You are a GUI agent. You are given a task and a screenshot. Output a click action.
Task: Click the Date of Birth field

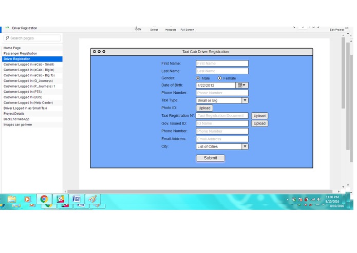216,86
